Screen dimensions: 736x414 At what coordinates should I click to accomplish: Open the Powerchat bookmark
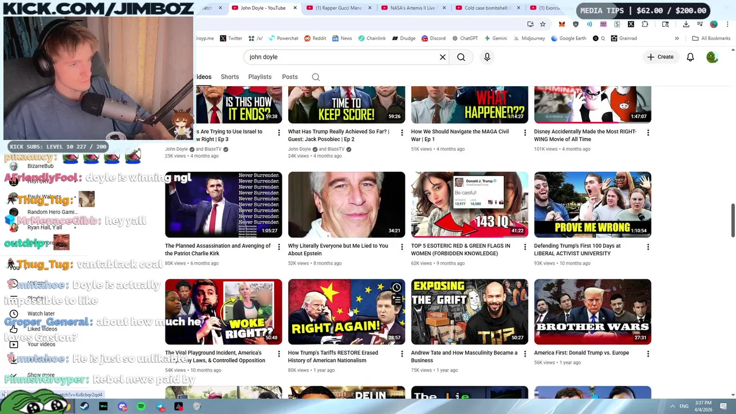point(283,39)
